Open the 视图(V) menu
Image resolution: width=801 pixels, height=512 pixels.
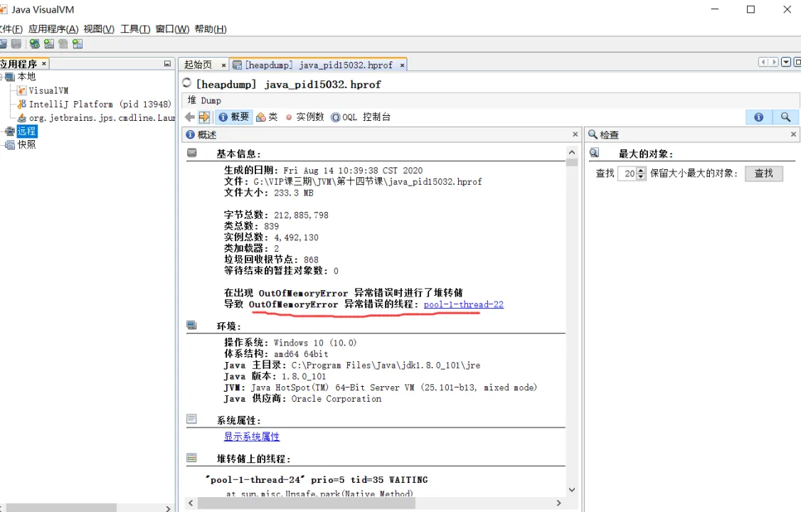pyautogui.click(x=99, y=29)
